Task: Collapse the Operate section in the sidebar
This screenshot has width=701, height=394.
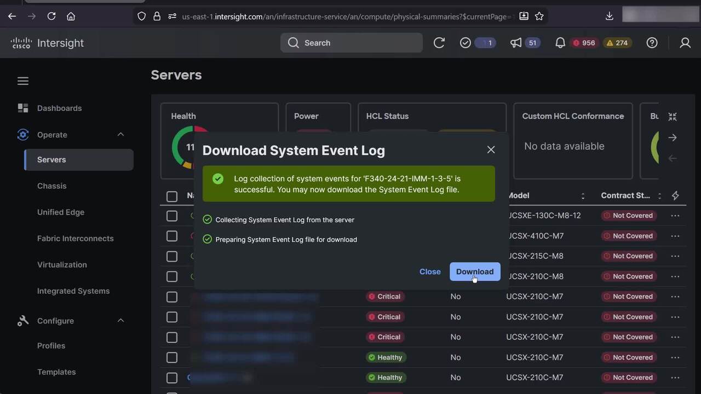Action: click(x=120, y=135)
